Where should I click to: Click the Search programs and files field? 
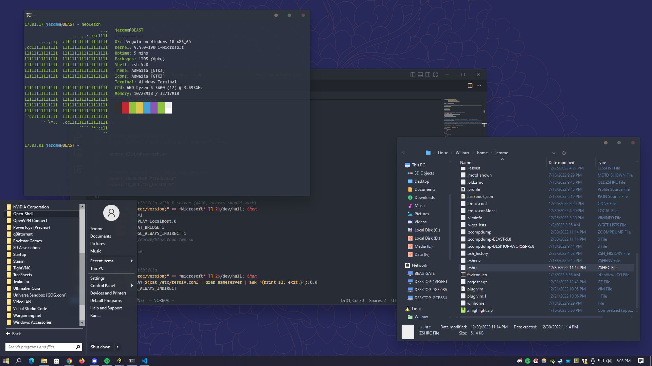(40, 347)
